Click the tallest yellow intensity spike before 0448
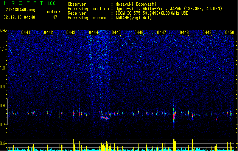The height and width of the screenshot is (151, 238). tap(174, 143)
